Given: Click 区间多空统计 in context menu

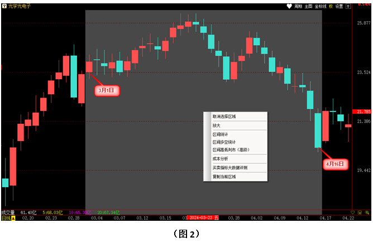Looking at the screenshot, I should tap(223, 142).
